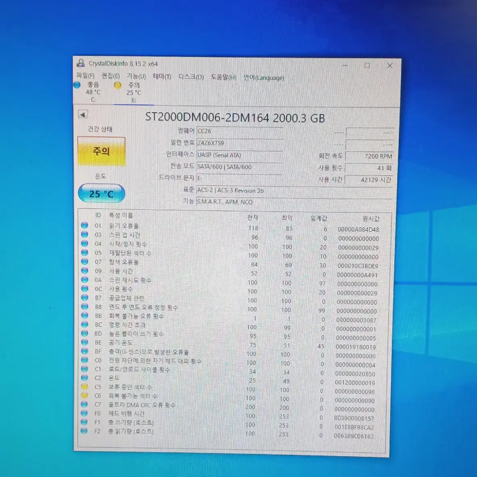Click the previous disk arrow button

point(83,115)
